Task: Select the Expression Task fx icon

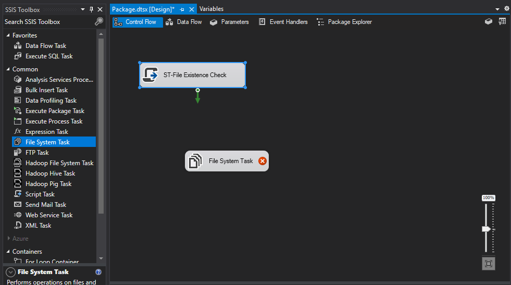Action: (18, 131)
